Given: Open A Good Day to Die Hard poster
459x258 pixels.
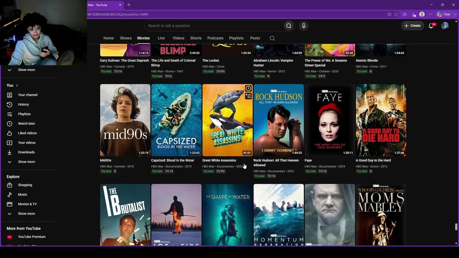Looking at the screenshot, I should [381, 120].
